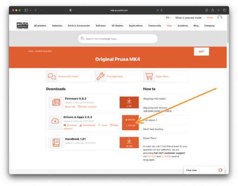Reload the page with refresh icon

[161, 10]
